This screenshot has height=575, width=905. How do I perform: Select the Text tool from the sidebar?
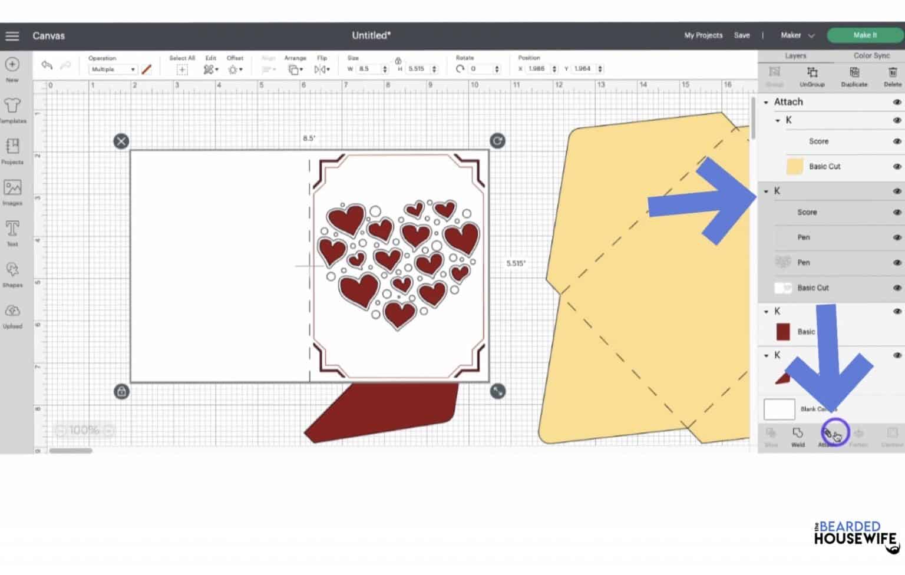click(12, 230)
